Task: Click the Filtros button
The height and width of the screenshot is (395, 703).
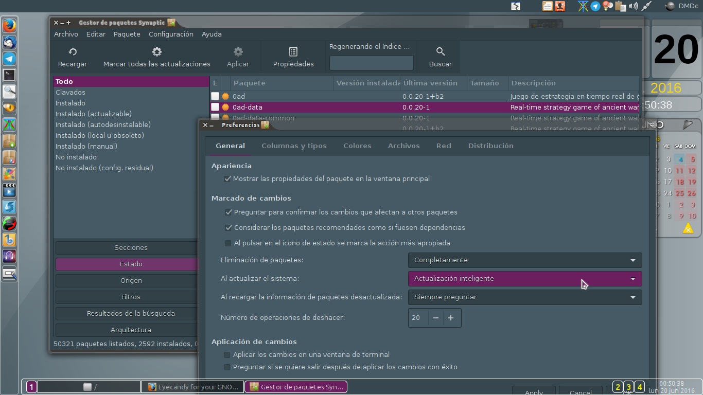Action: pos(131,297)
